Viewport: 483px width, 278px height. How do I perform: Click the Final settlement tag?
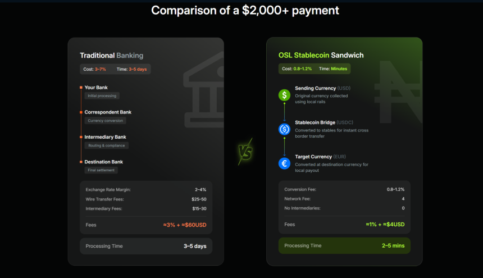coord(101,170)
